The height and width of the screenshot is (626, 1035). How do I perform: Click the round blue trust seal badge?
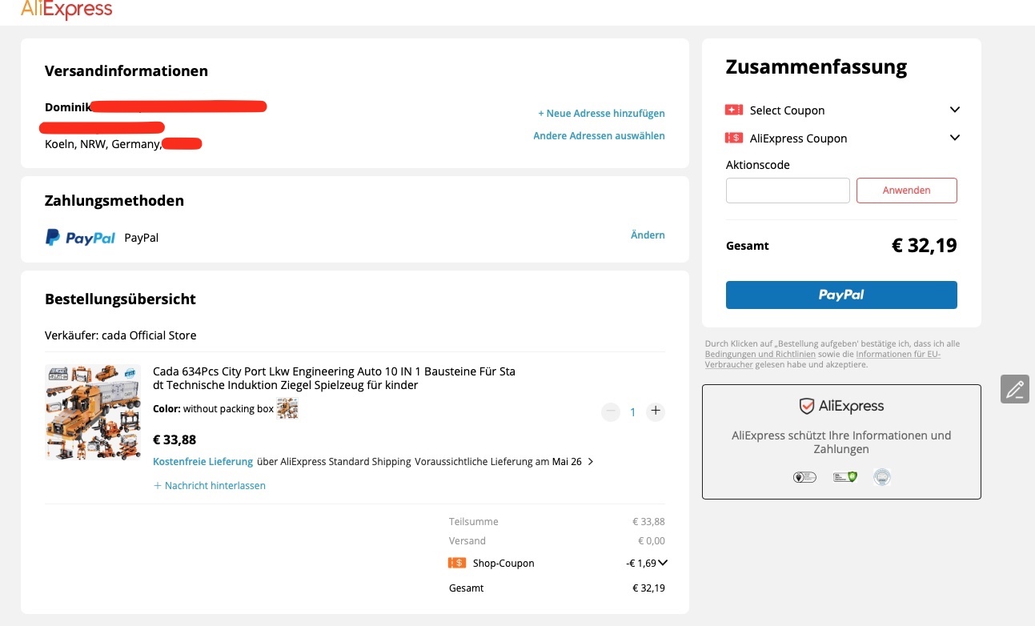(x=882, y=477)
